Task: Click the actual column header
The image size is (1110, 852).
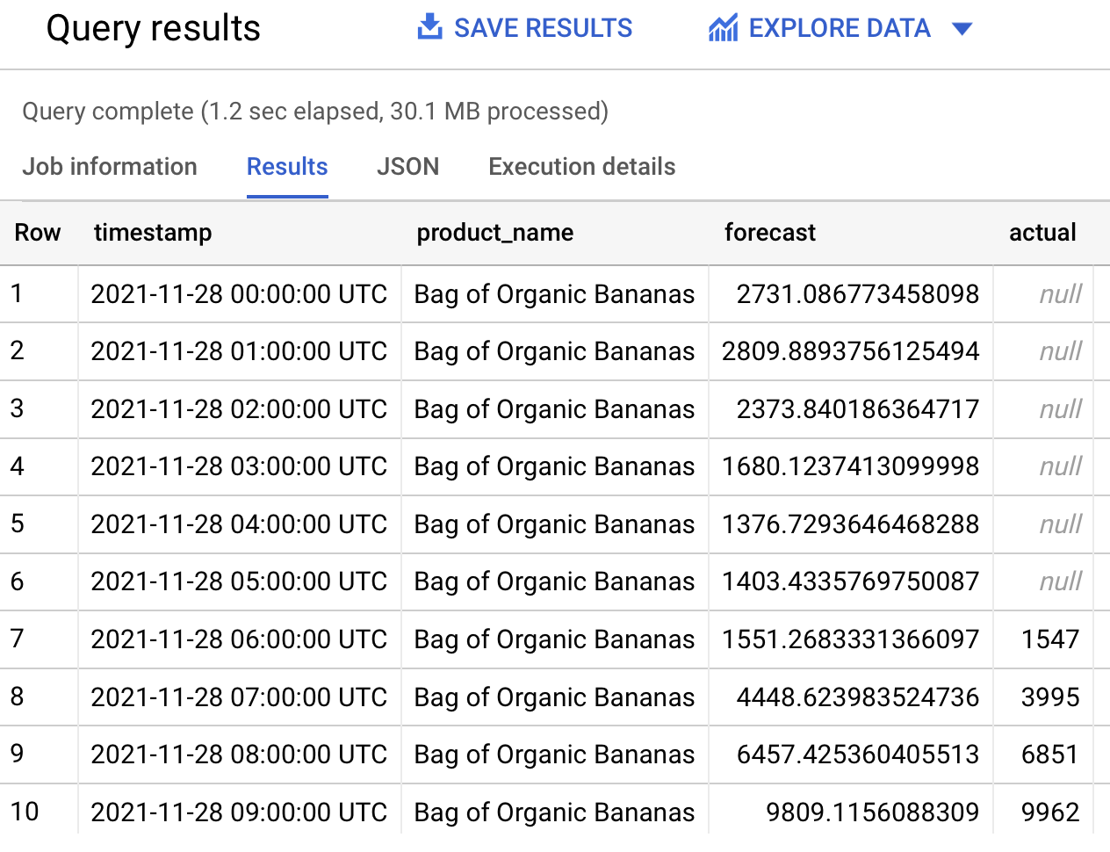Action: [x=1042, y=233]
